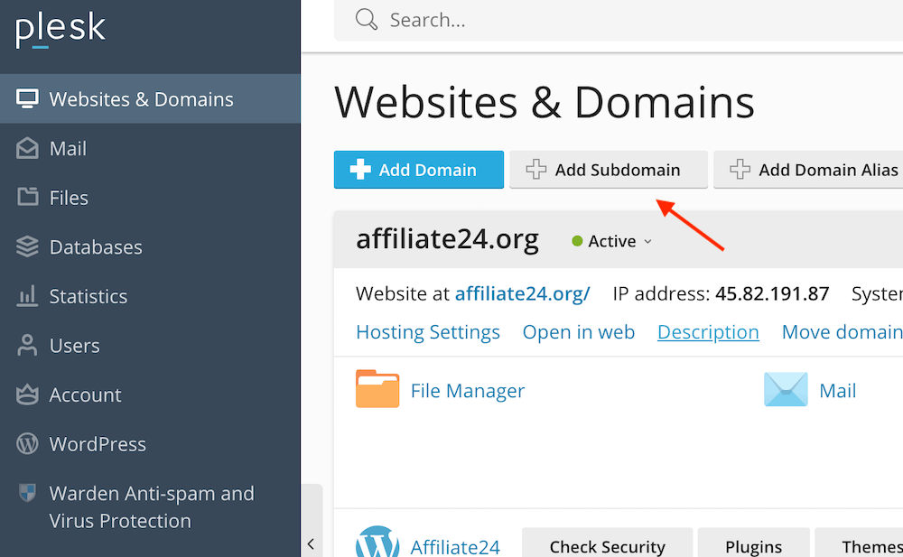Open the Mail envelope icon in sidebar
903x557 pixels.
28,149
